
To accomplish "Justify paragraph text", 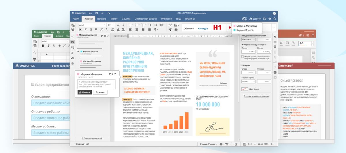I will (149, 29).
